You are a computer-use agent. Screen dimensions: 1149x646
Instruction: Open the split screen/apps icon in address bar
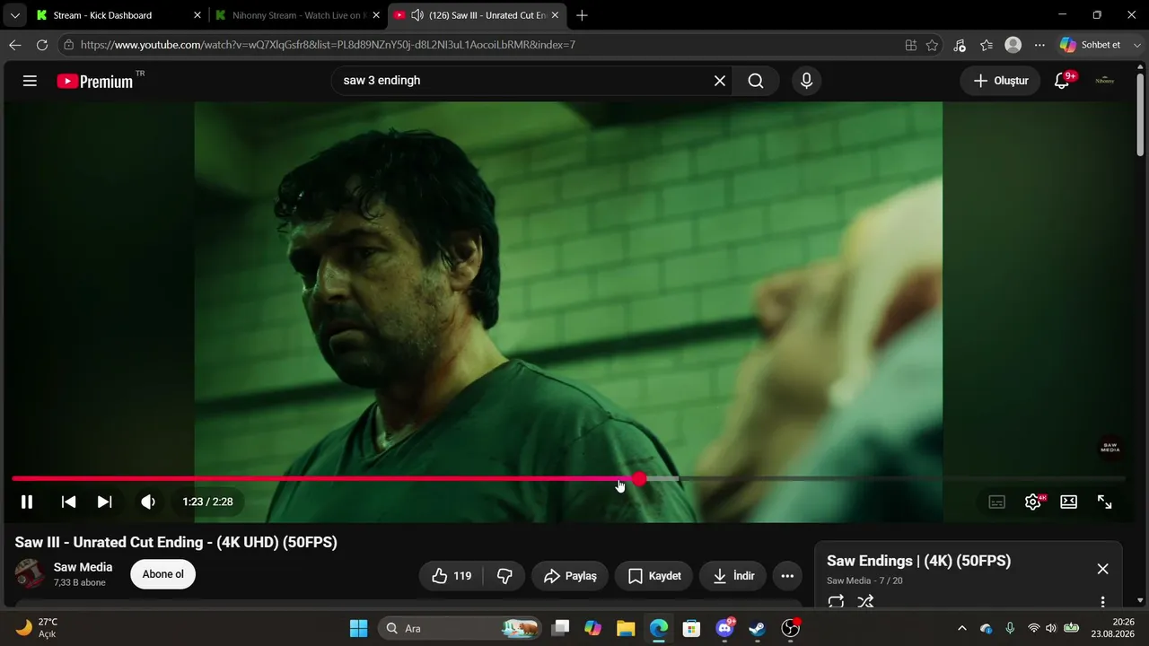pos(910,45)
